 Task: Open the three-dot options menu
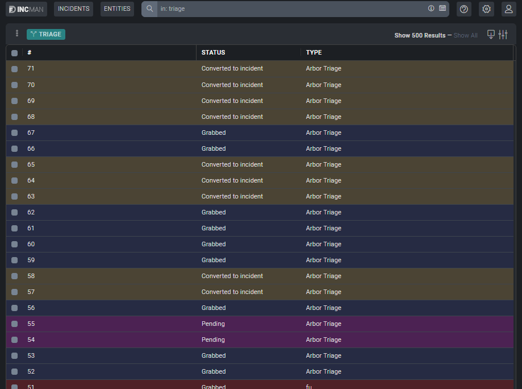[x=17, y=34]
